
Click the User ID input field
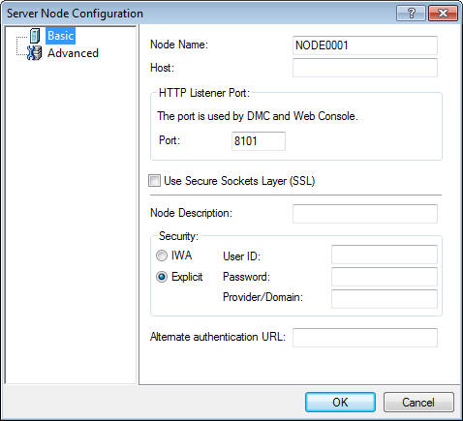point(385,255)
